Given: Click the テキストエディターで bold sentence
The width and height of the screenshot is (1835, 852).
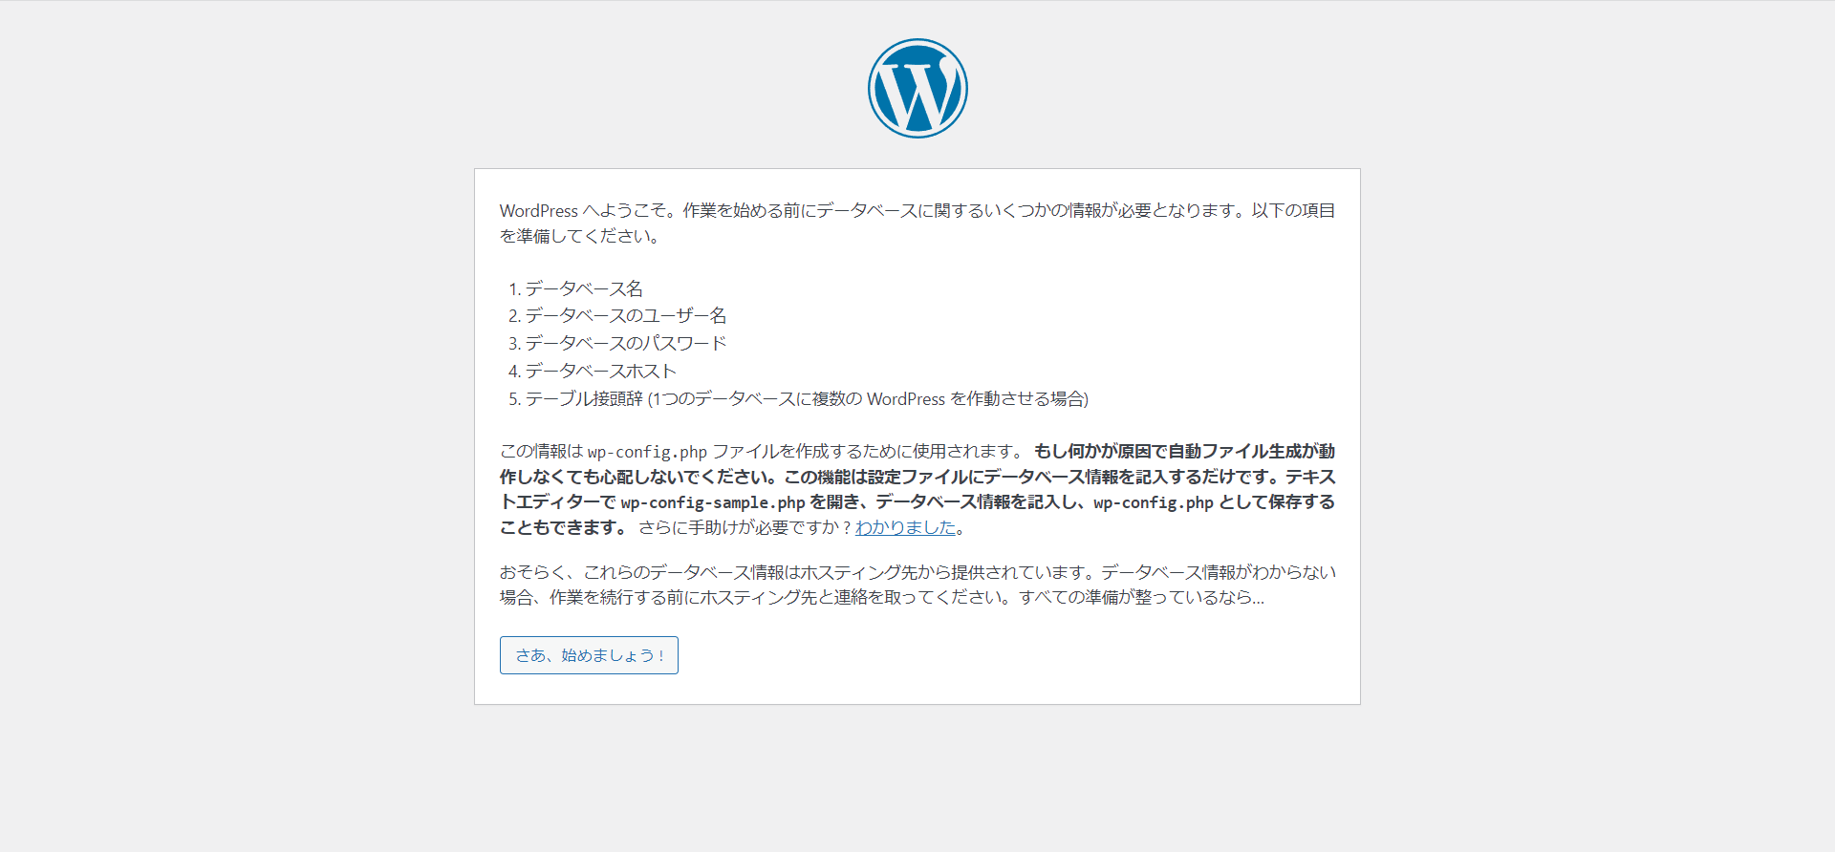Looking at the screenshot, I should 917,501.
